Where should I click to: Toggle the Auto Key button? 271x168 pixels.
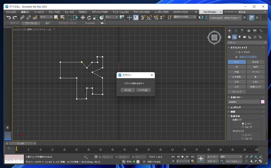pyautogui.click(x=212, y=157)
